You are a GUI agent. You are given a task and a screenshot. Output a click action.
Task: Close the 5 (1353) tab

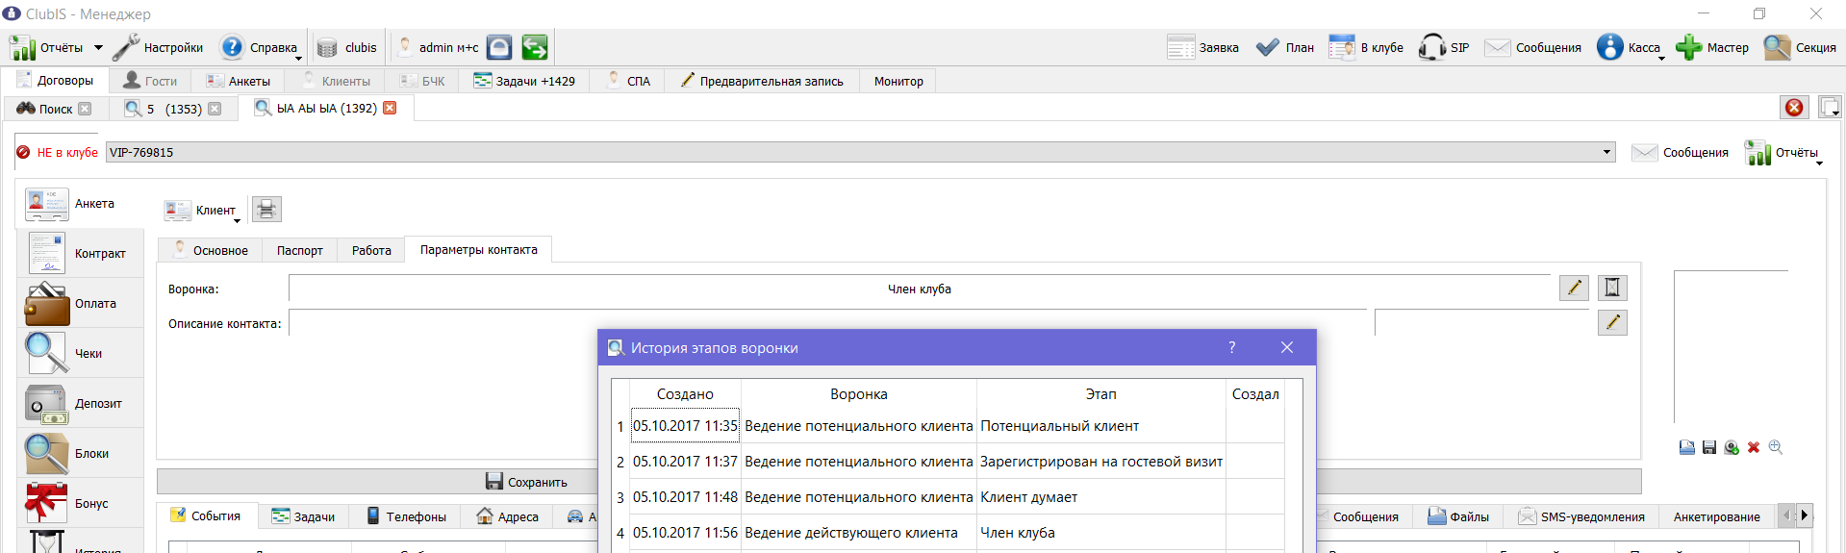[215, 109]
